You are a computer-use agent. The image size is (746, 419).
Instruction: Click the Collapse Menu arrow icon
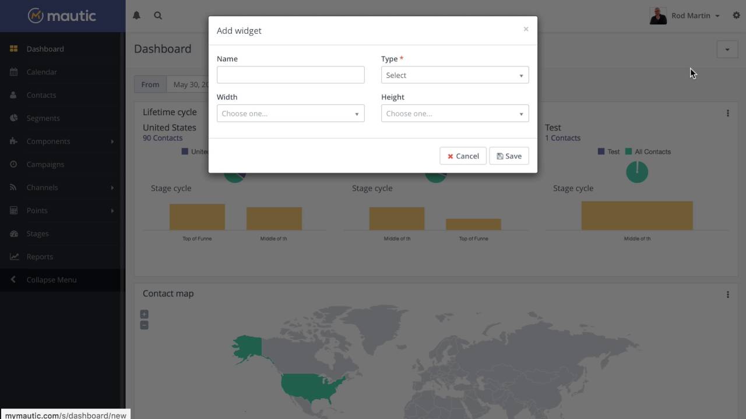pos(13,280)
